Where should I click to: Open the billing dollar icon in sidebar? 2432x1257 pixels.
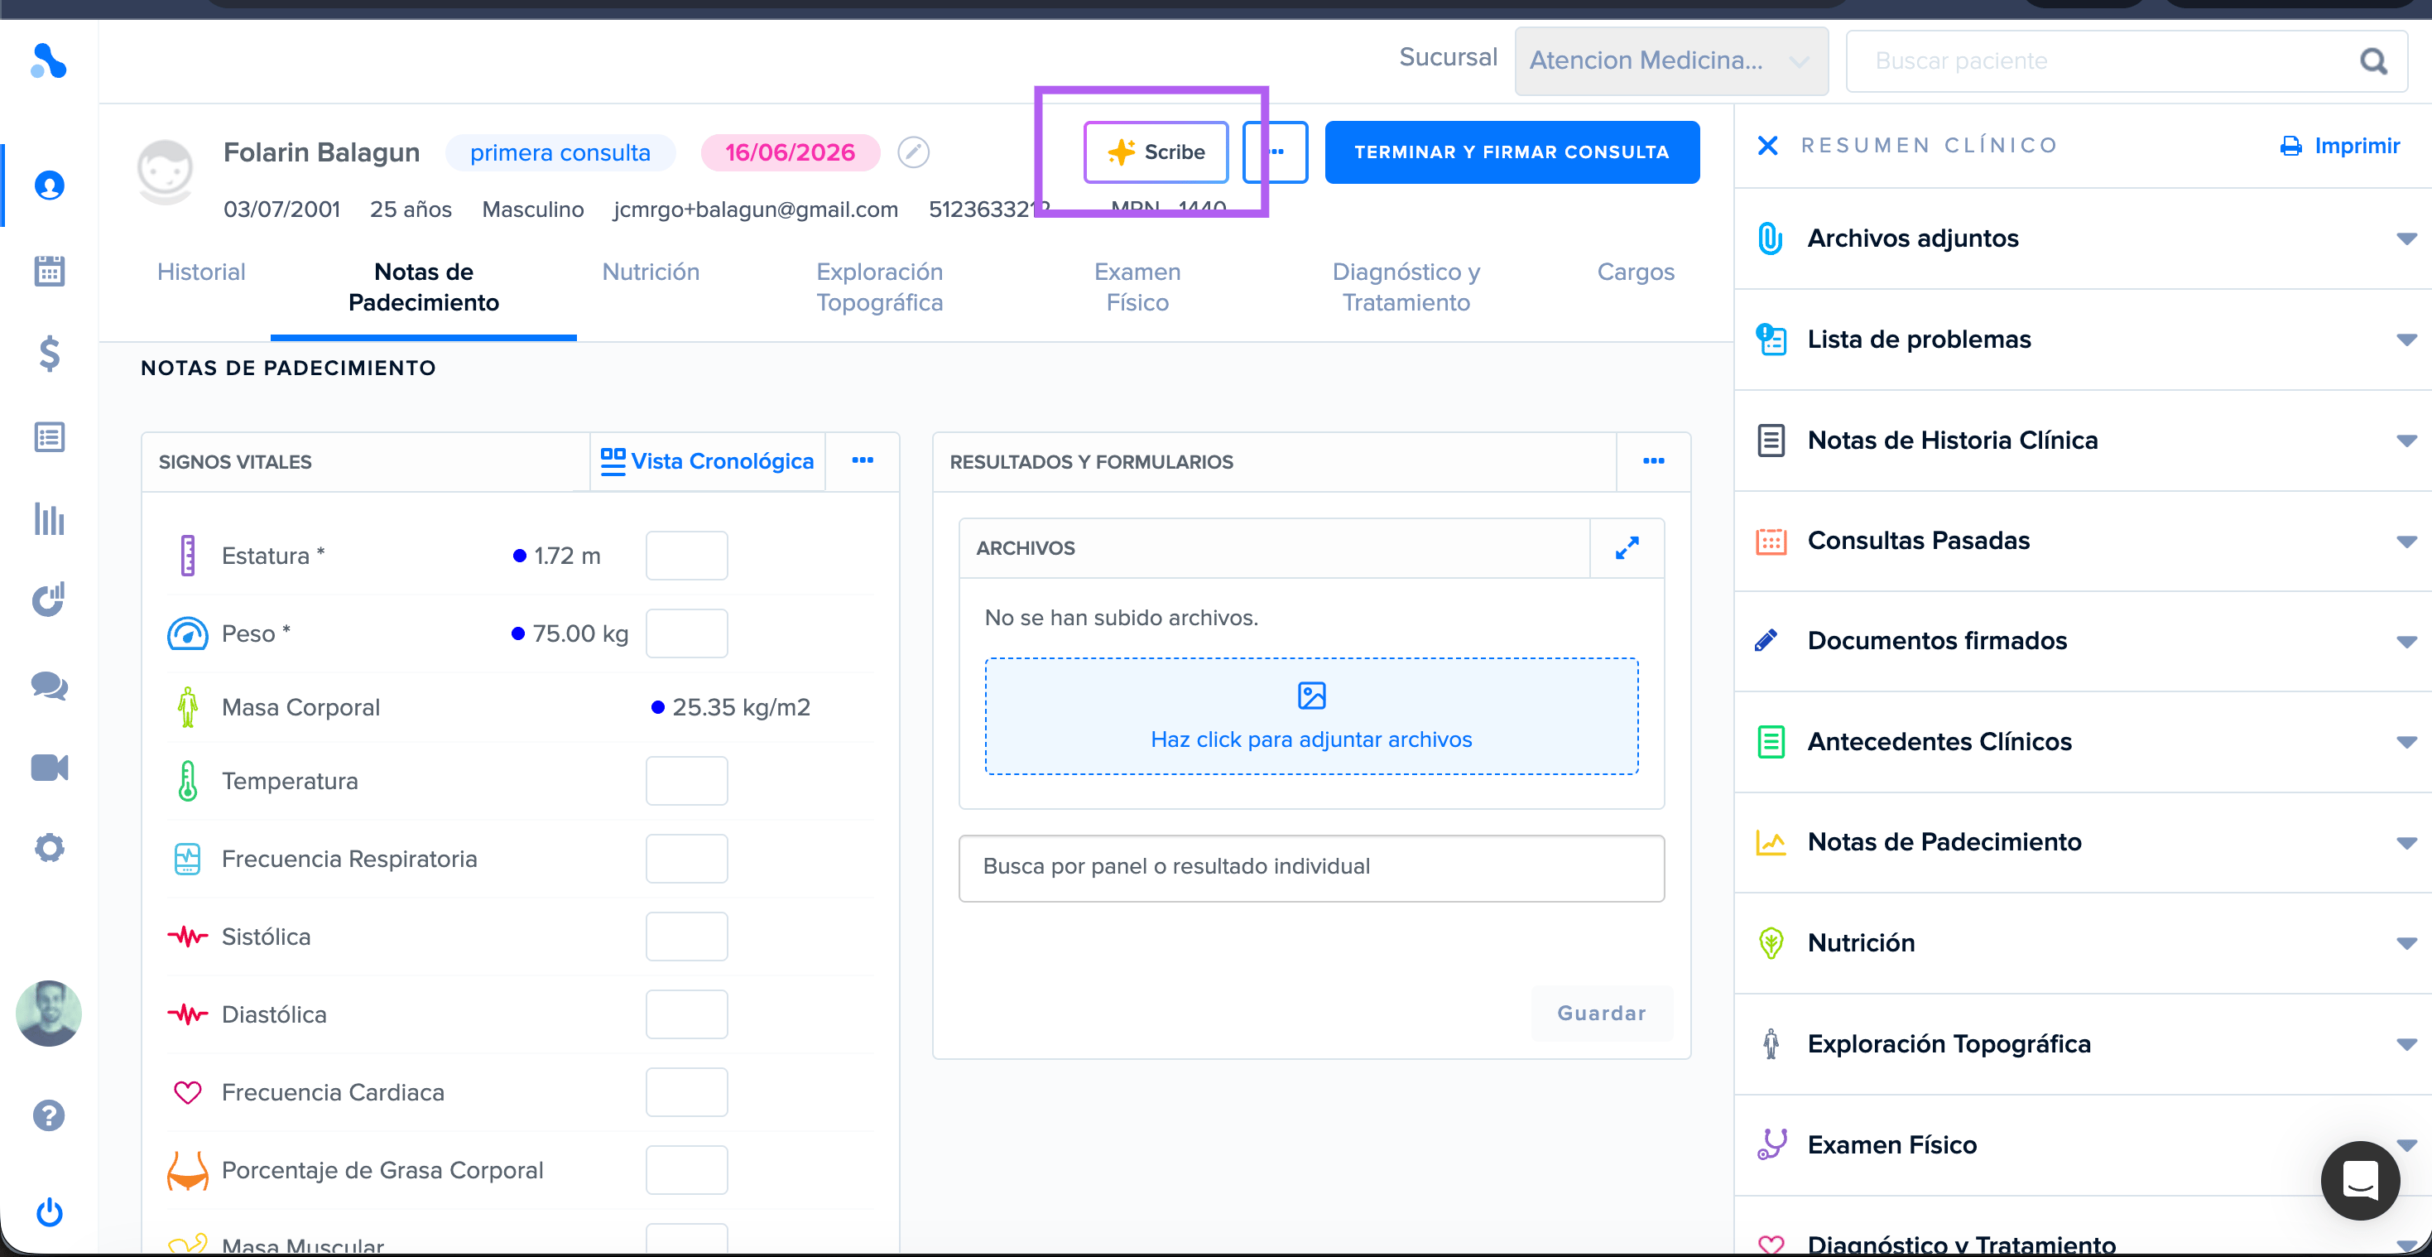click(x=49, y=354)
